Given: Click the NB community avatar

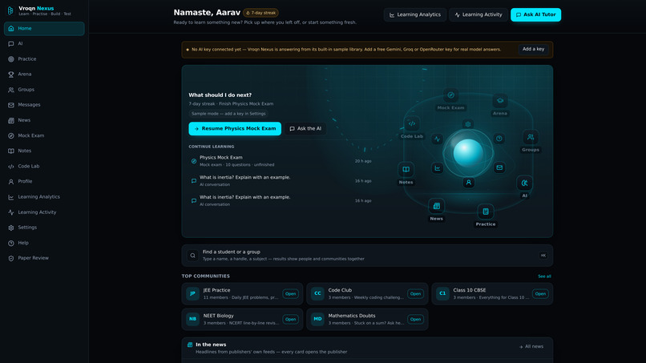Looking at the screenshot, I should (192, 319).
